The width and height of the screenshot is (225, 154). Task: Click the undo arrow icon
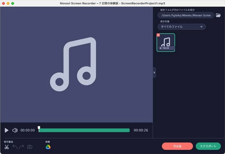[15, 147]
